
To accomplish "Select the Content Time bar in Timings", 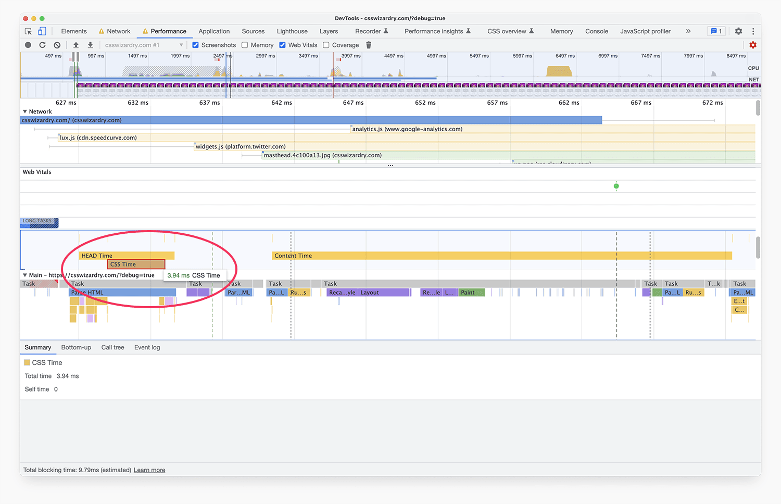I will click(502, 256).
